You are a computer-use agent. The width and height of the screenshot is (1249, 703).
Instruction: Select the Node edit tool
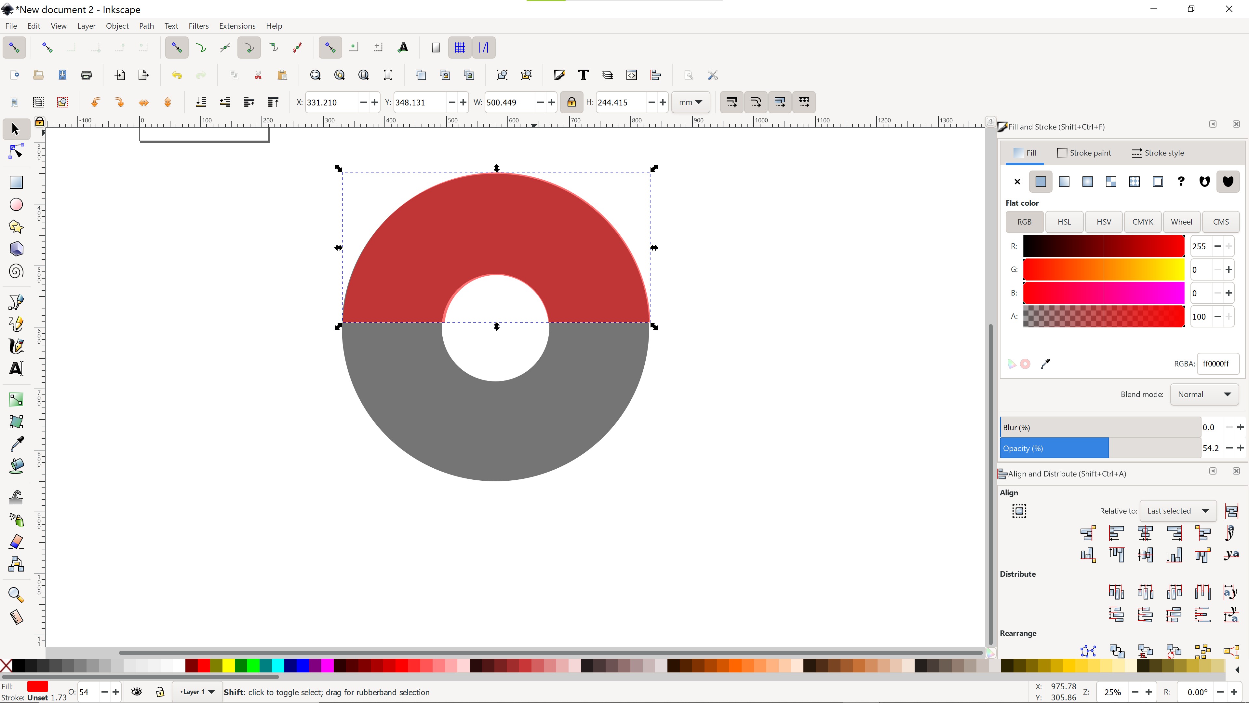[x=16, y=152]
